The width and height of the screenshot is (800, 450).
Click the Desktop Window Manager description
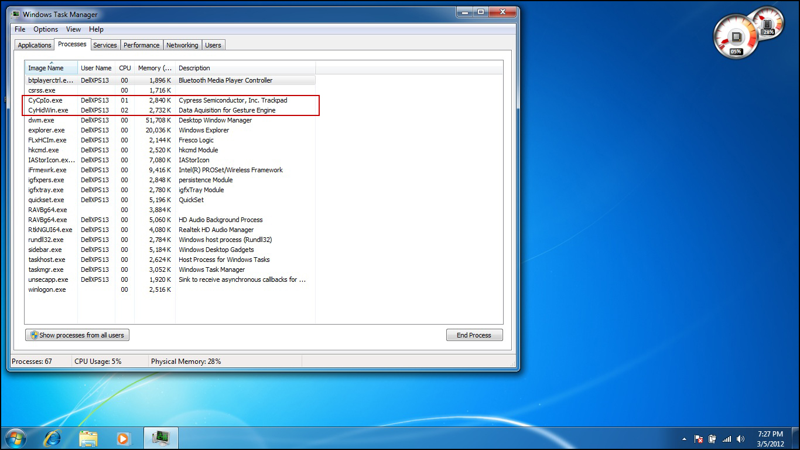click(x=215, y=120)
